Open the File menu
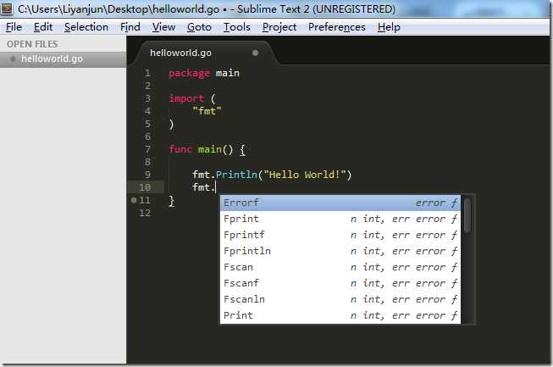Image resolution: width=553 pixels, height=367 pixels. [x=14, y=27]
